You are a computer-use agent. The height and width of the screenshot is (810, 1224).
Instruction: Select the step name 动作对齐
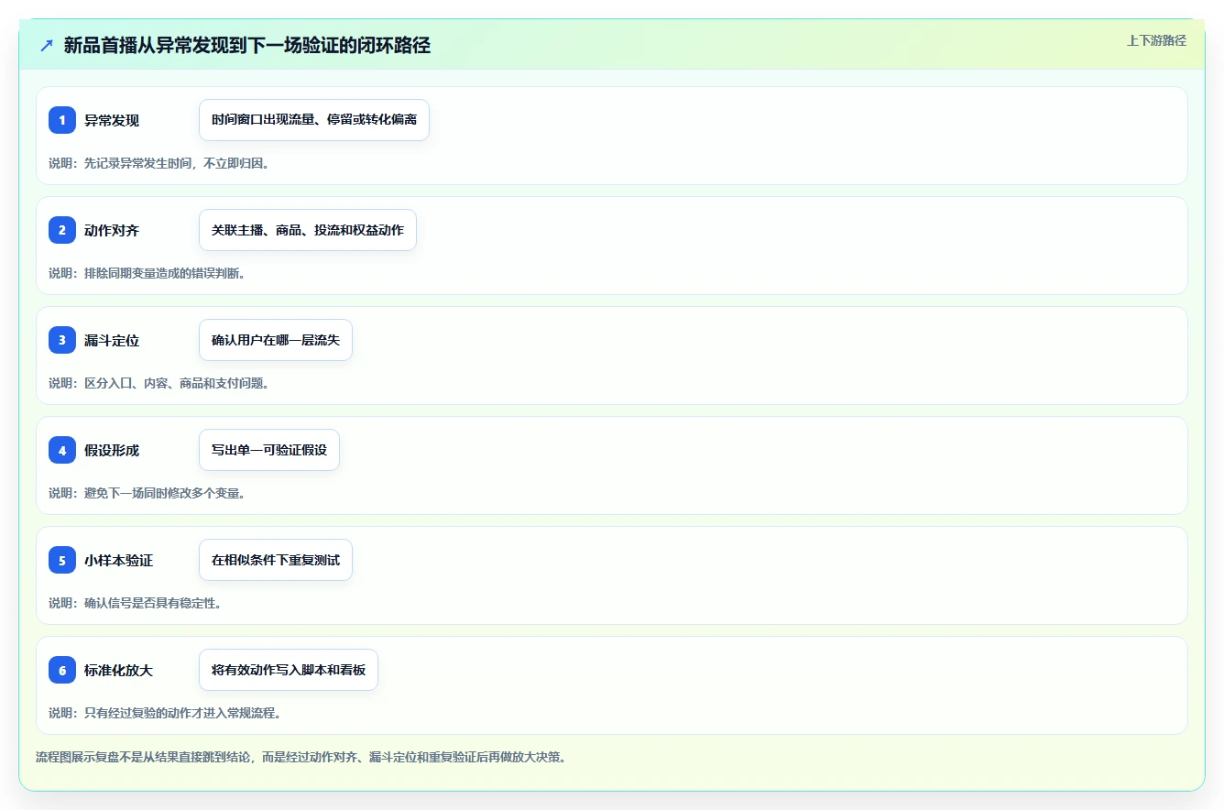(x=112, y=231)
